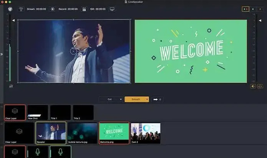The height and width of the screenshot is (158, 267).
Task: Select the third layer clear layer shot
Action: [x=15, y=152]
